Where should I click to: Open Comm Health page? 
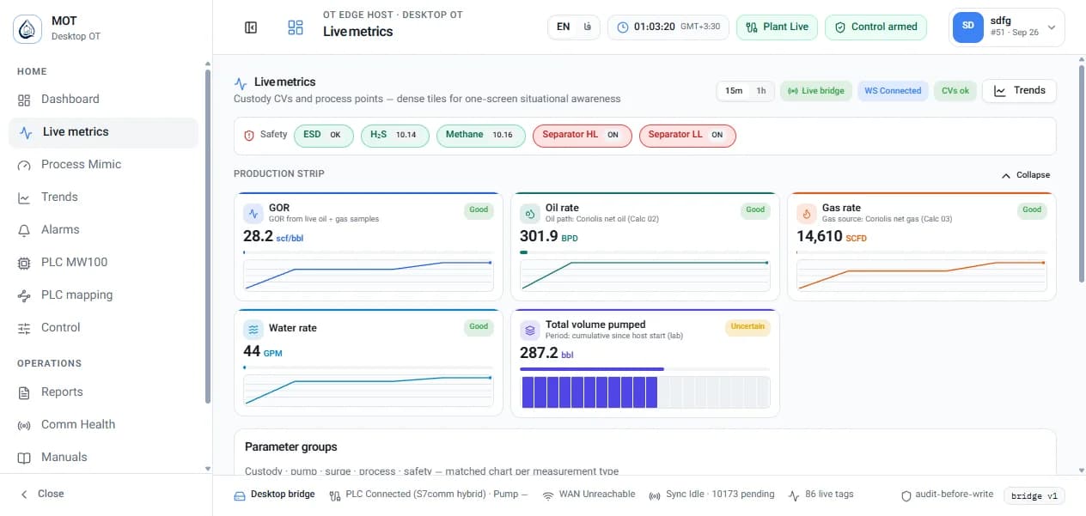pyautogui.click(x=103, y=425)
